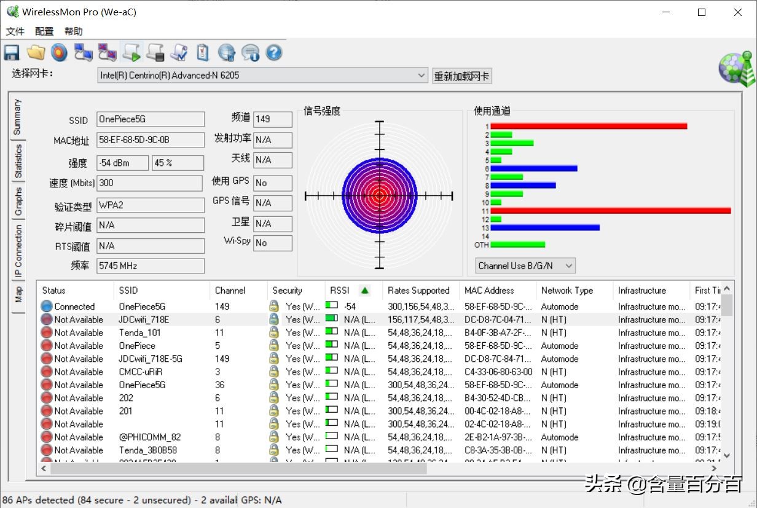Image resolution: width=757 pixels, height=508 pixels.
Task: Click the clipboard checklist toolbar icon
Action: 203,53
